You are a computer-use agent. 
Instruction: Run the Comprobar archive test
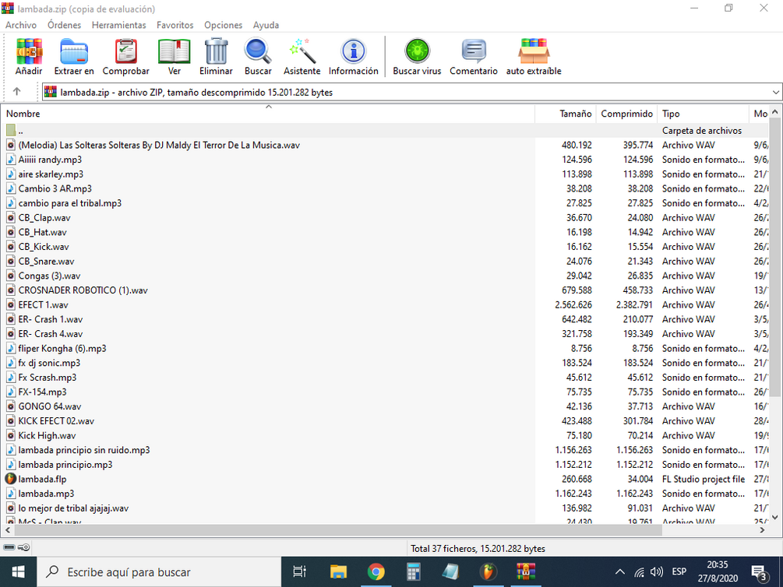tap(126, 51)
